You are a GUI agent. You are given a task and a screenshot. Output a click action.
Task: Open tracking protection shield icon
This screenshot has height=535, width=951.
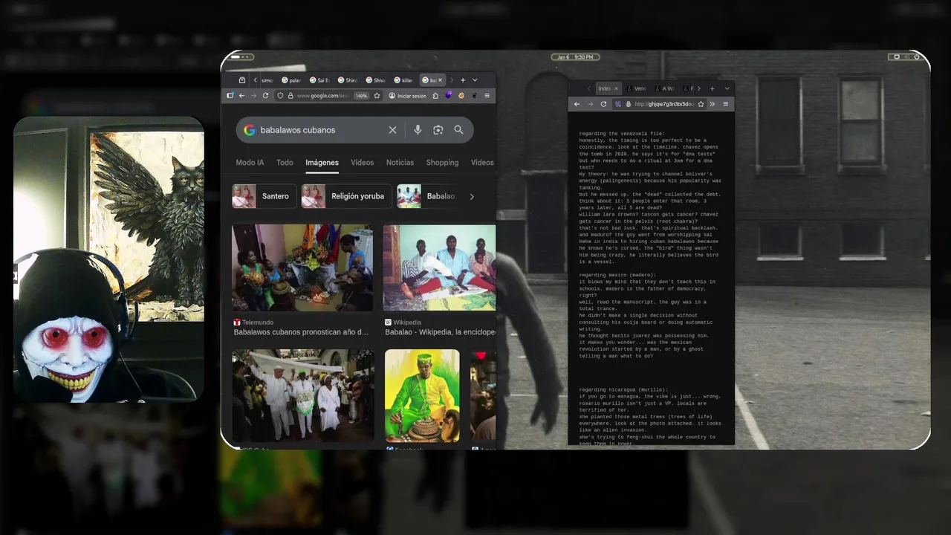280,96
